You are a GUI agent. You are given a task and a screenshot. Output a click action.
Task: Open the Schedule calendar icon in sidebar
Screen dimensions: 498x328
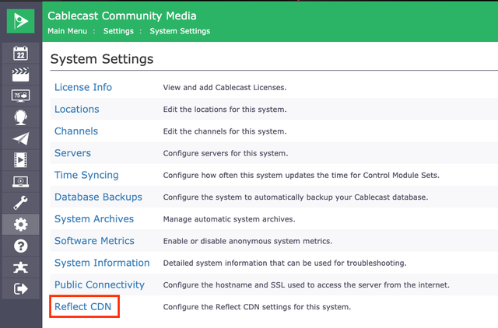pos(21,53)
